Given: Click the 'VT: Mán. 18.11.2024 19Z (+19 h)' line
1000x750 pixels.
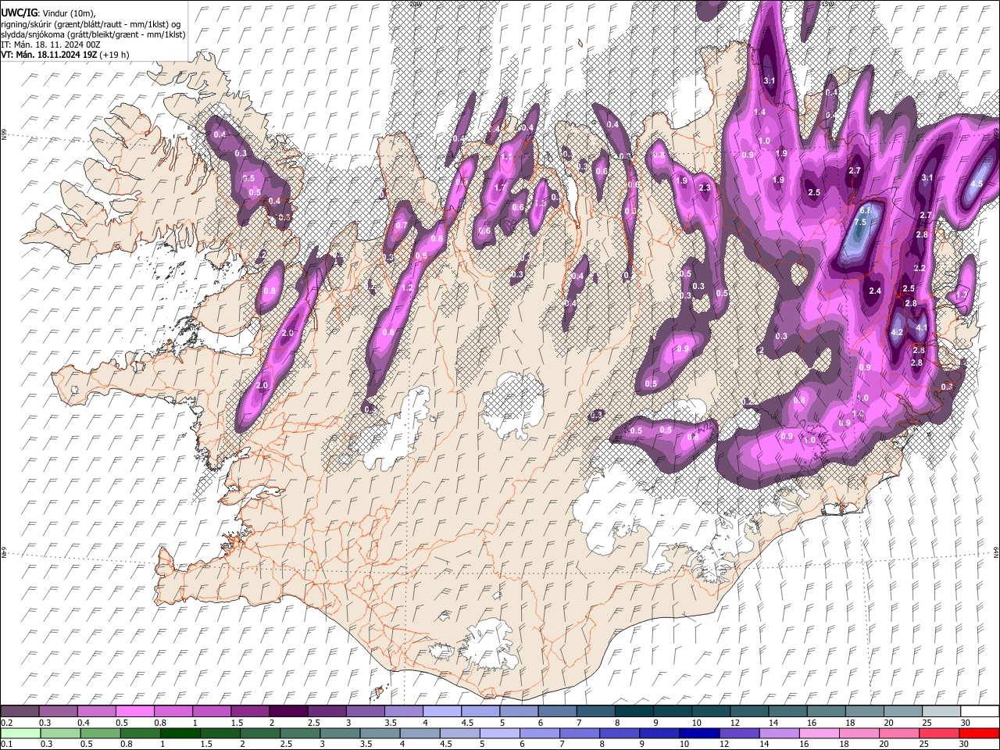Looking at the screenshot, I should pos(65,55).
